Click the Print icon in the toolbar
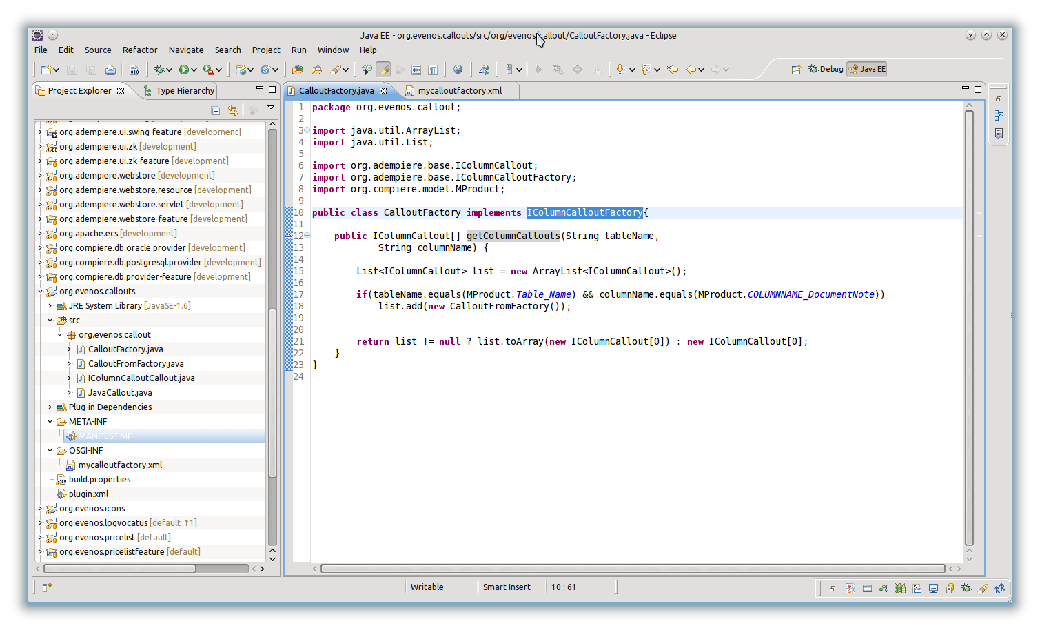1040x630 pixels. (110, 70)
